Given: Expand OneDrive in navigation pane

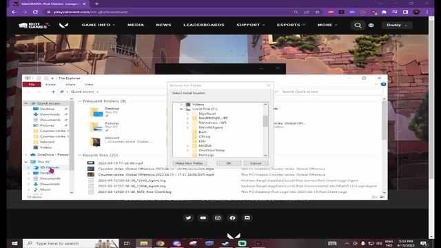Looking at the screenshot, I should 26,154.
